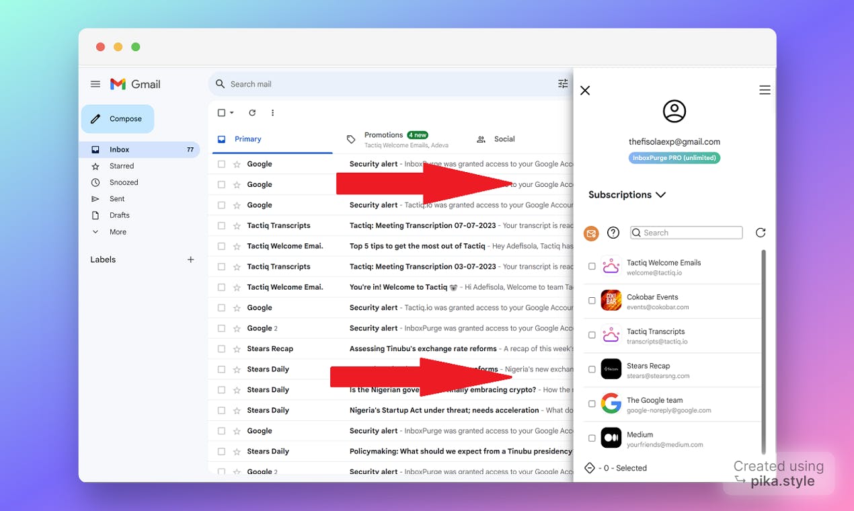Focus the InboxPurge subscriptions Search field
The image size is (854, 511).
[x=686, y=233]
